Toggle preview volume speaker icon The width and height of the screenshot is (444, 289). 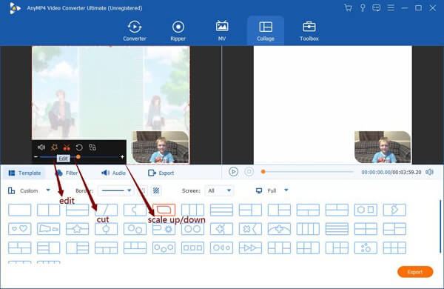tap(429, 172)
